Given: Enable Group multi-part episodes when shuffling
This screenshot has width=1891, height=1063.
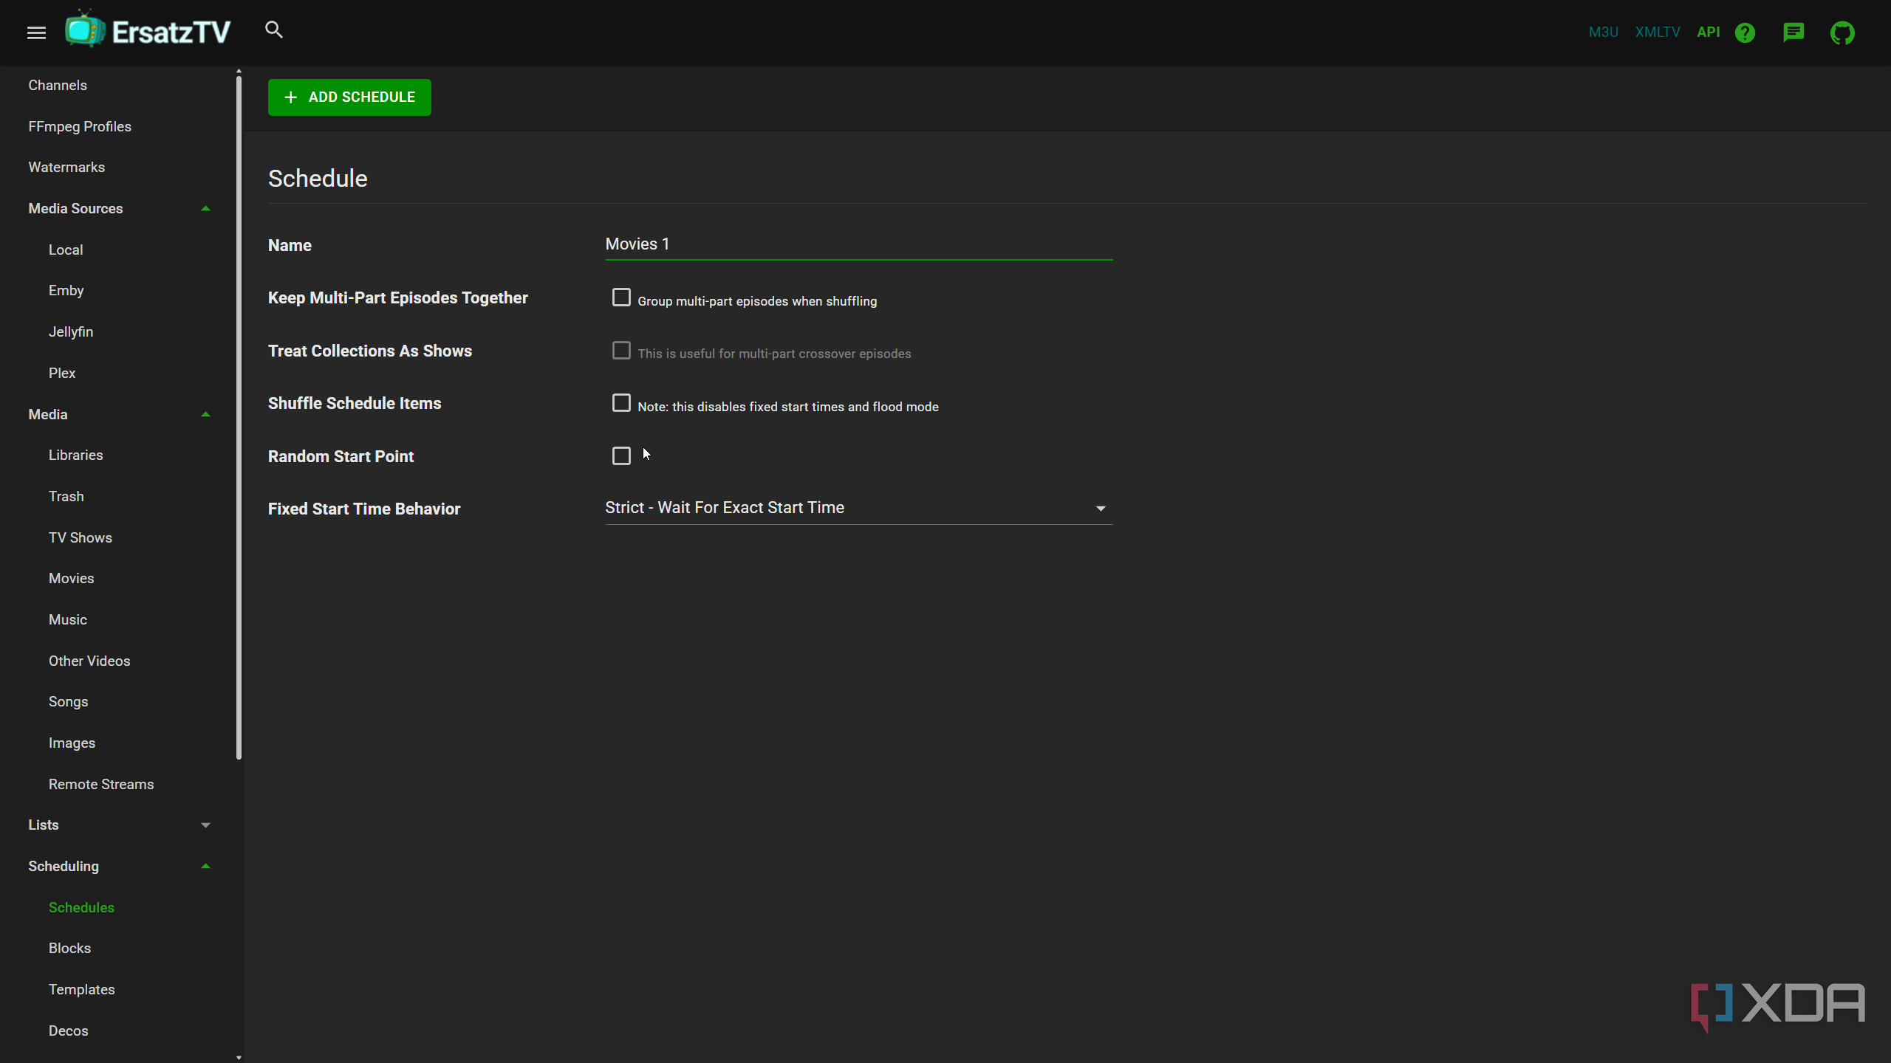Looking at the screenshot, I should (x=621, y=297).
